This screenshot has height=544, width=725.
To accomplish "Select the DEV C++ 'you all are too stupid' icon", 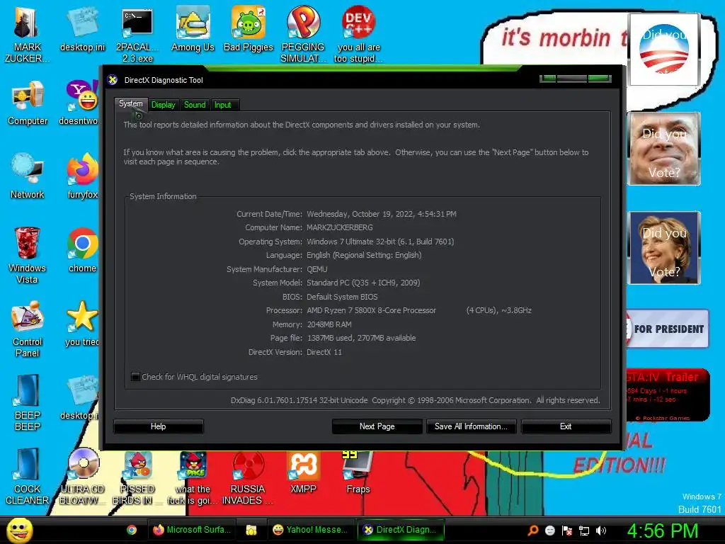I will 359,35.
